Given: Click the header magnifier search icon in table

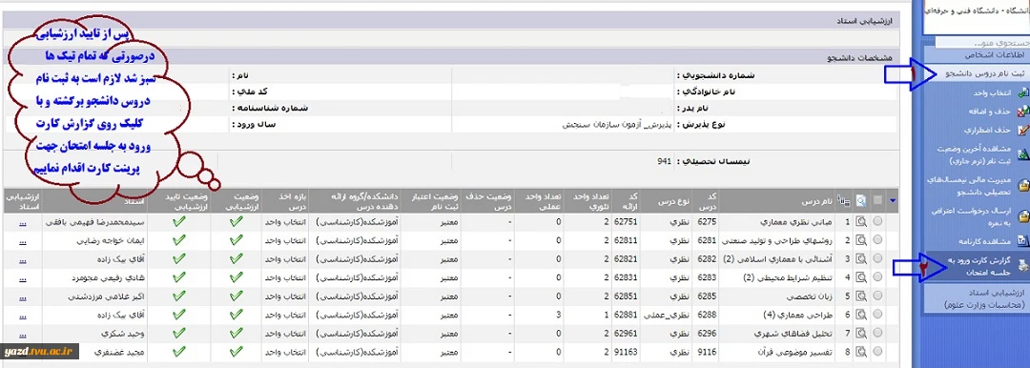Looking at the screenshot, I should coord(861,199).
